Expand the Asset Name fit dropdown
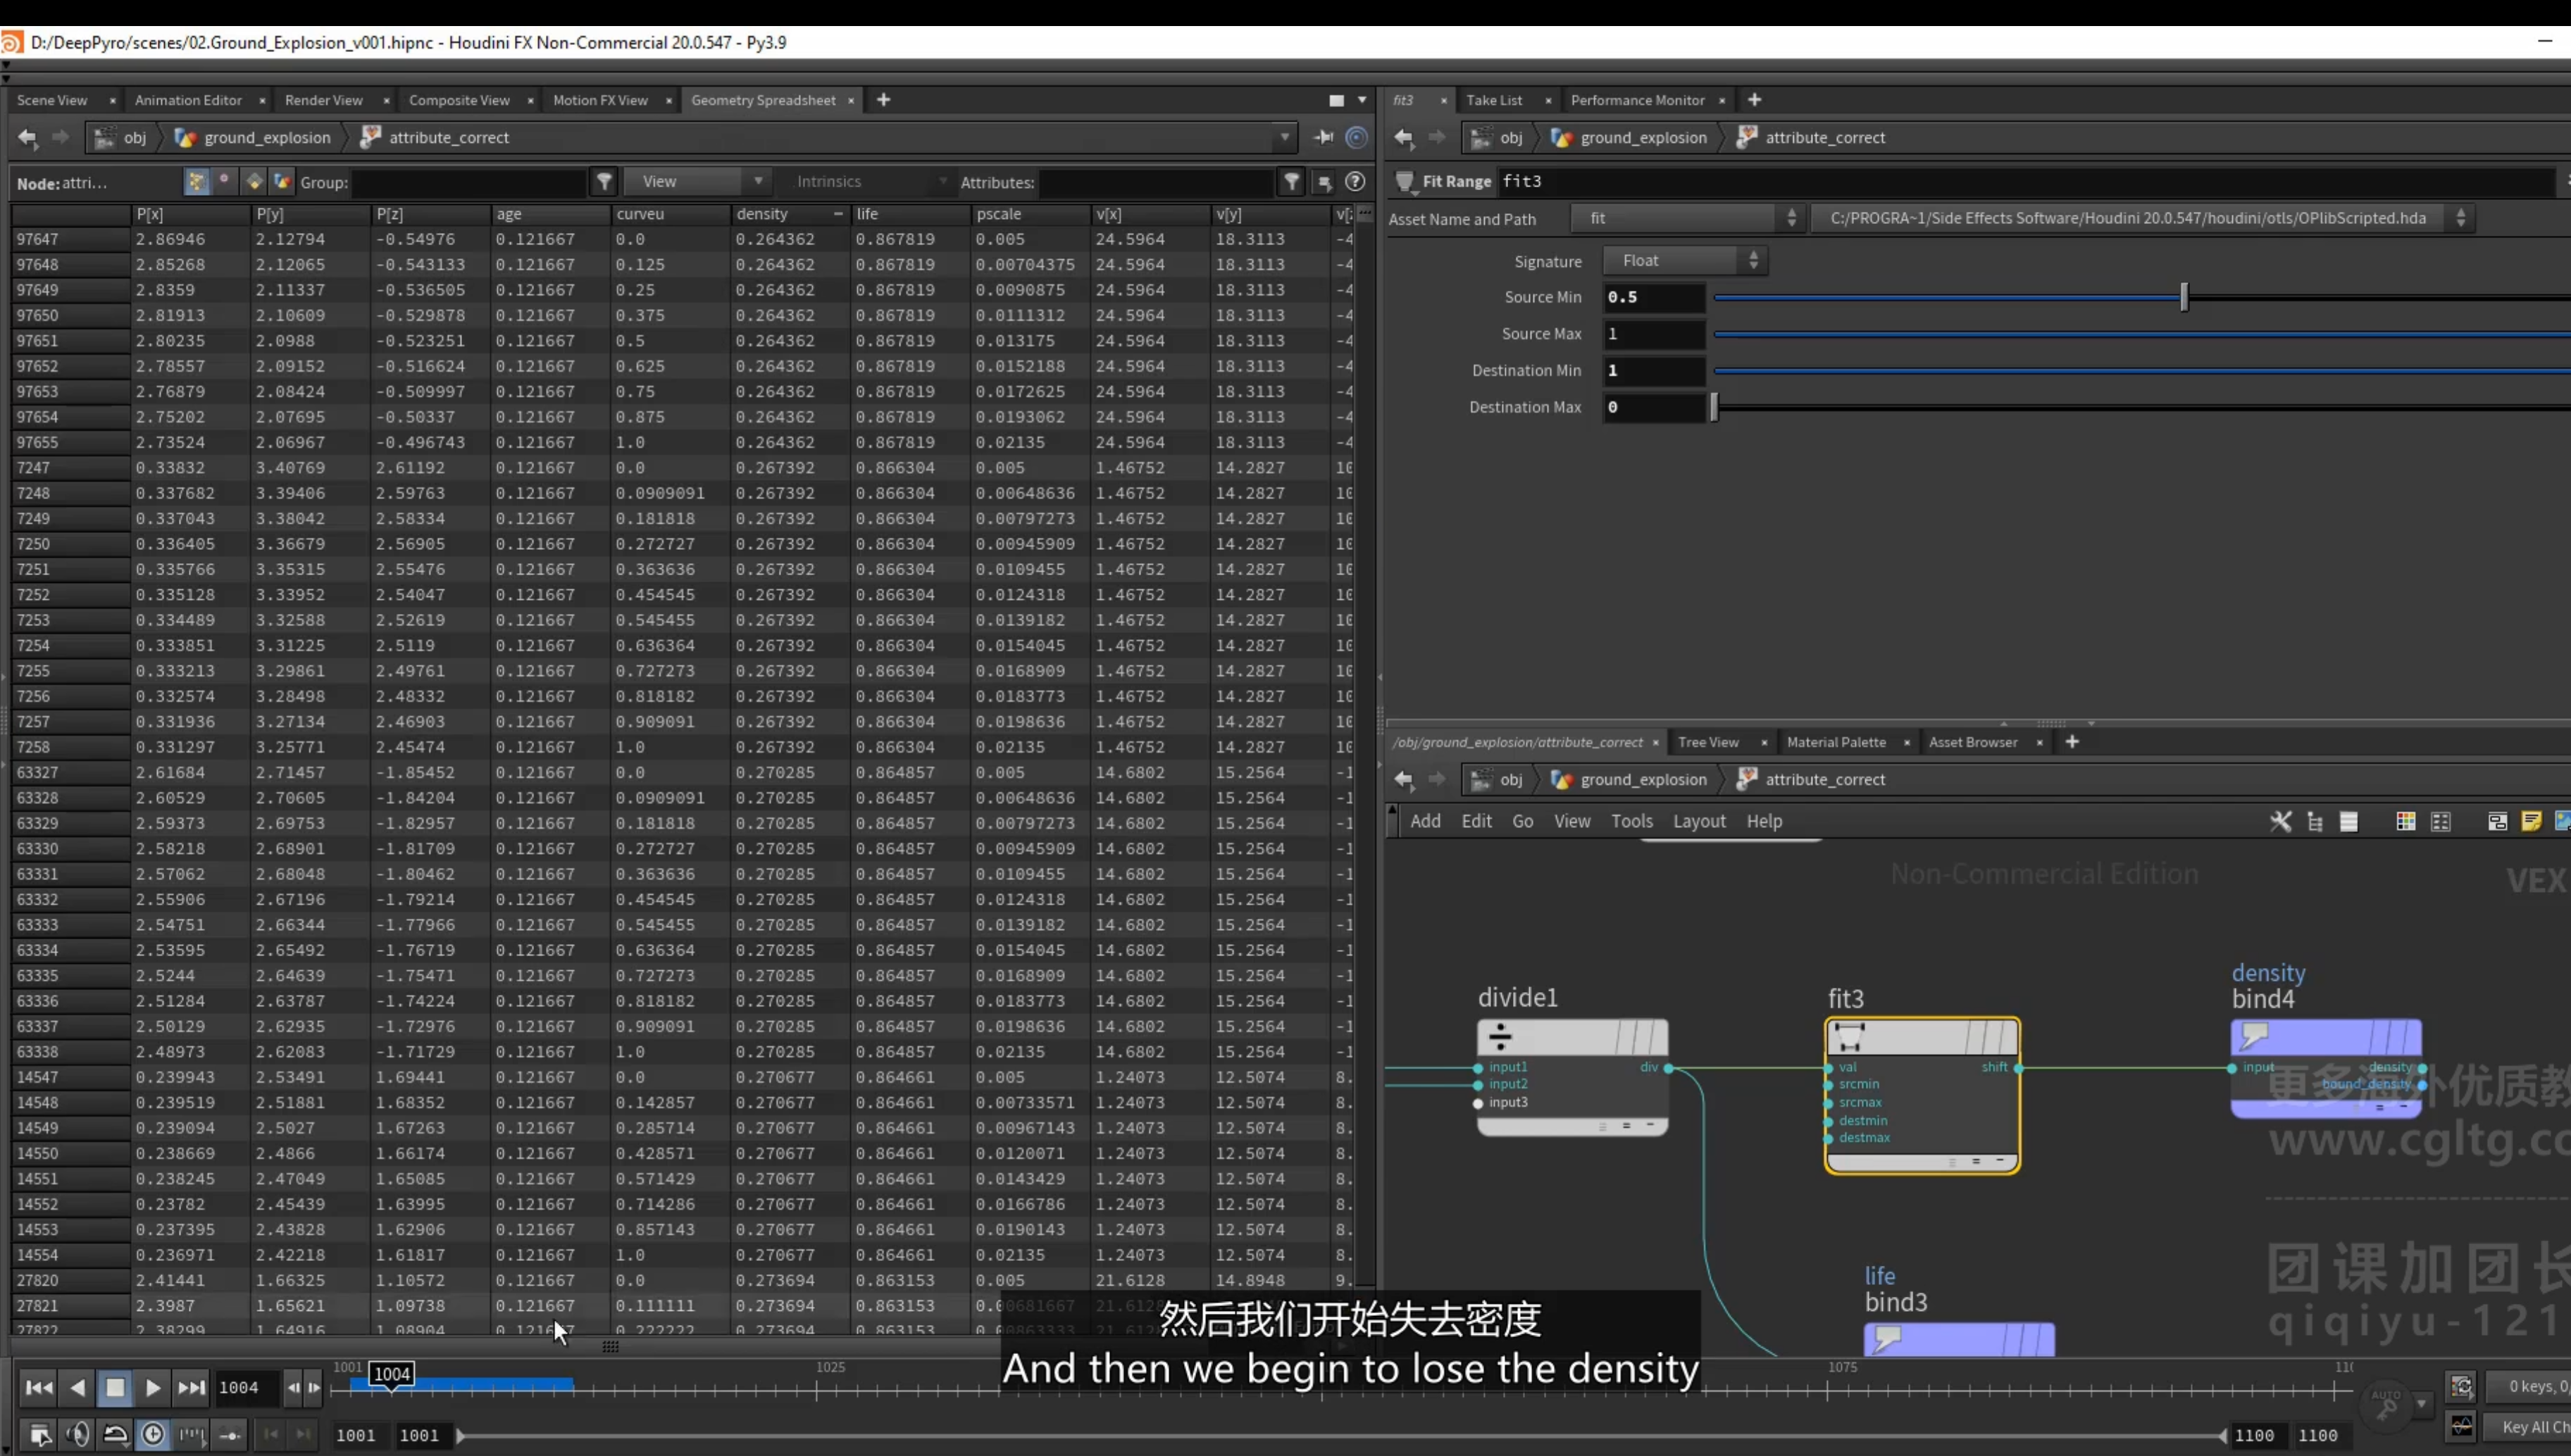The height and width of the screenshot is (1456, 2571). click(x=1687, y=218)
